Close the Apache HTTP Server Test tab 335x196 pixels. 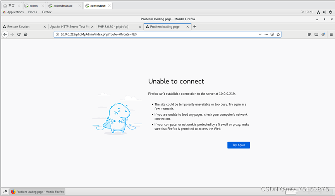pyautogui.click(x=92, y=27)
